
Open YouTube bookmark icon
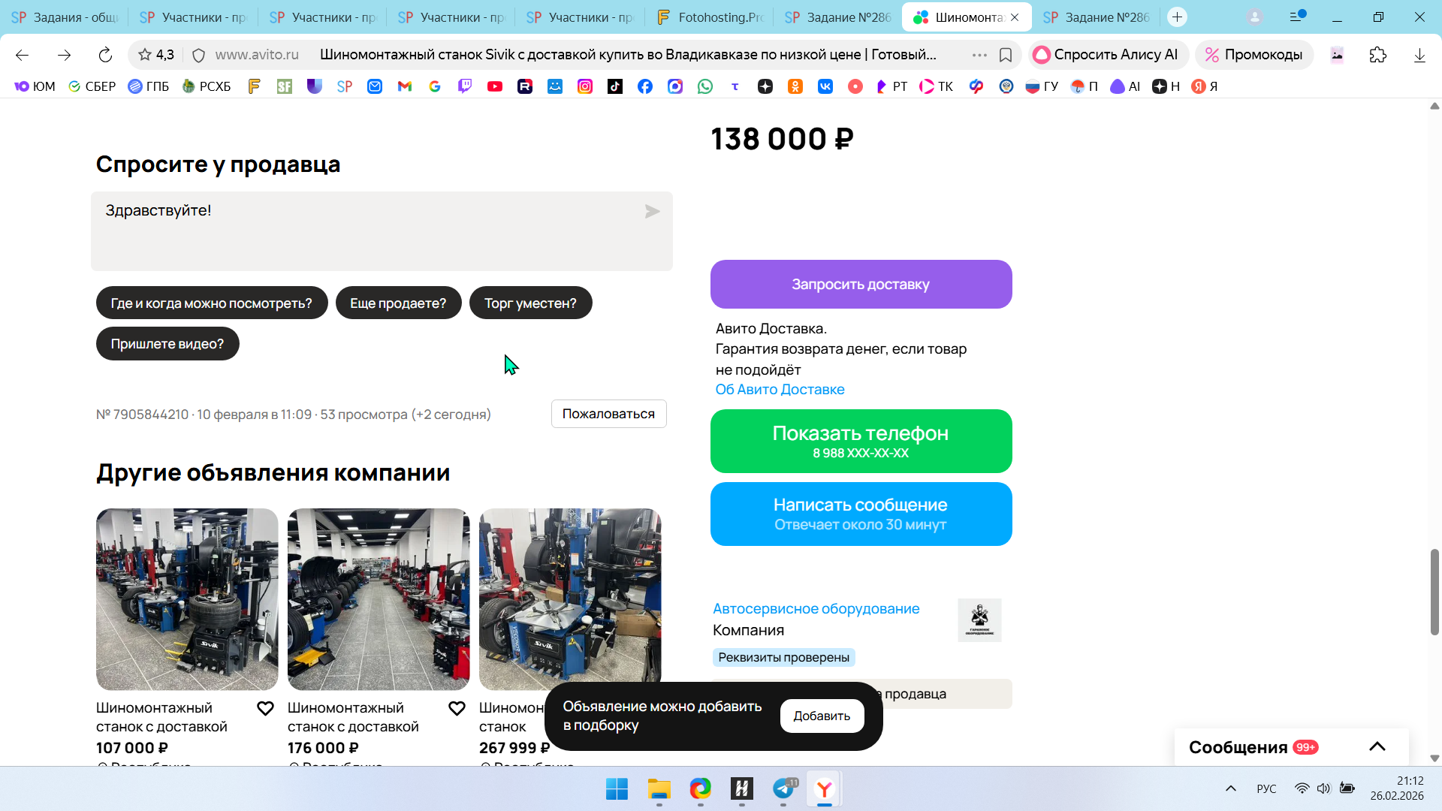(494, 86)
